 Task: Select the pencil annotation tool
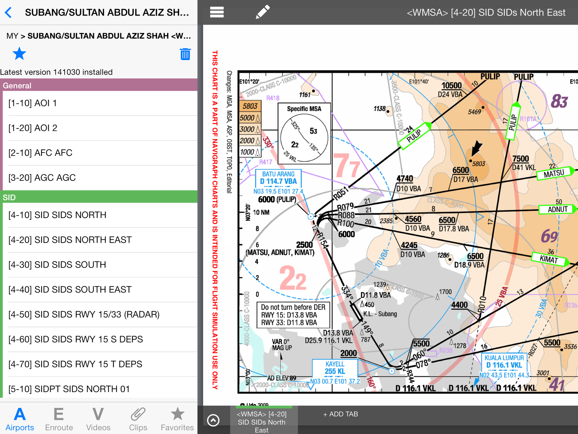coord(263,12)
